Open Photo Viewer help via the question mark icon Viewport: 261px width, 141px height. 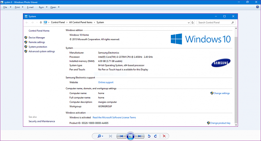click(x=258, y=7)
